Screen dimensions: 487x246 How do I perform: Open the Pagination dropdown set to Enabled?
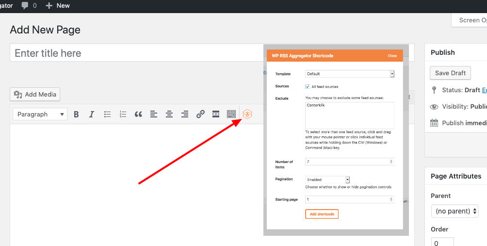328,180
